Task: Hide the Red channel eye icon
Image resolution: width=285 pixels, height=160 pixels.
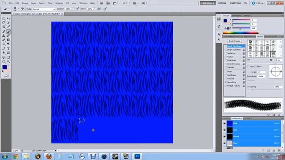Action: point(224,130)
